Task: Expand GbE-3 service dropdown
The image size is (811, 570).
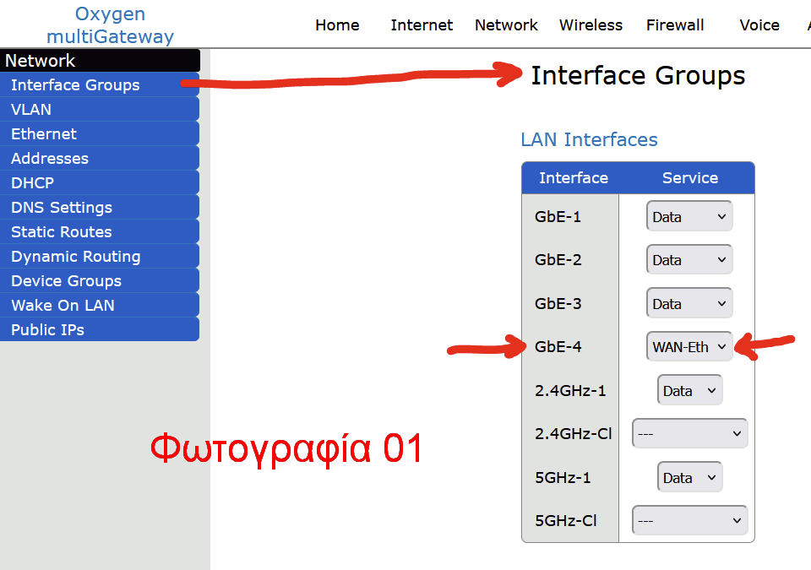Action: (x=689, y=303)
